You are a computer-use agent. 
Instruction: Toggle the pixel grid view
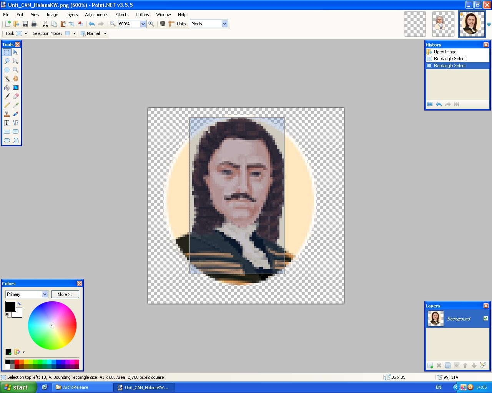click(163, 24)
